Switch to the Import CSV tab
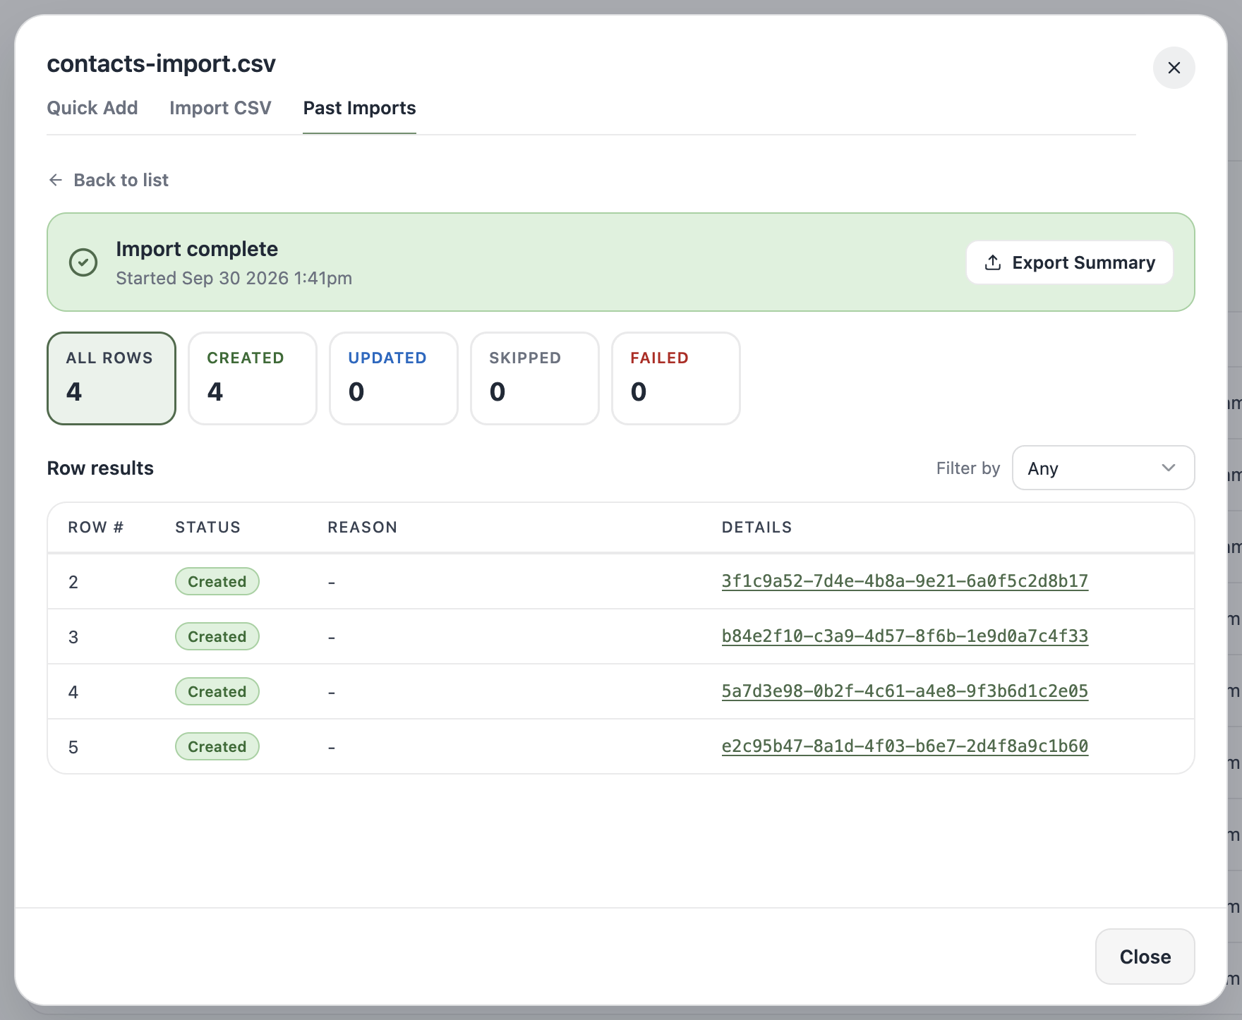This screenshot has height=1020, width=1242. (220, 108)
